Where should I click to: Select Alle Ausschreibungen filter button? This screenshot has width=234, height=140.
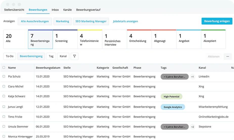coord(35,21)
